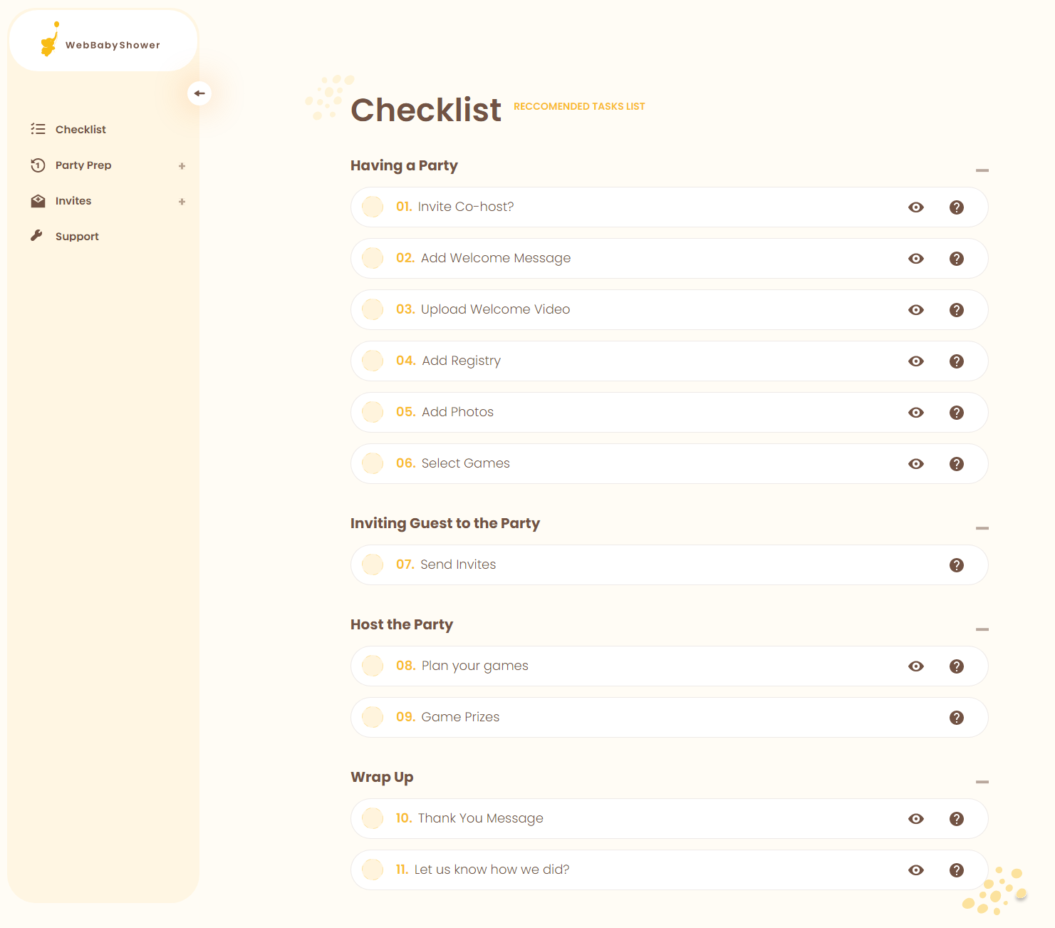The image size is (1055, 928).
Task: Open the Add Registry task
Action: 669,361
